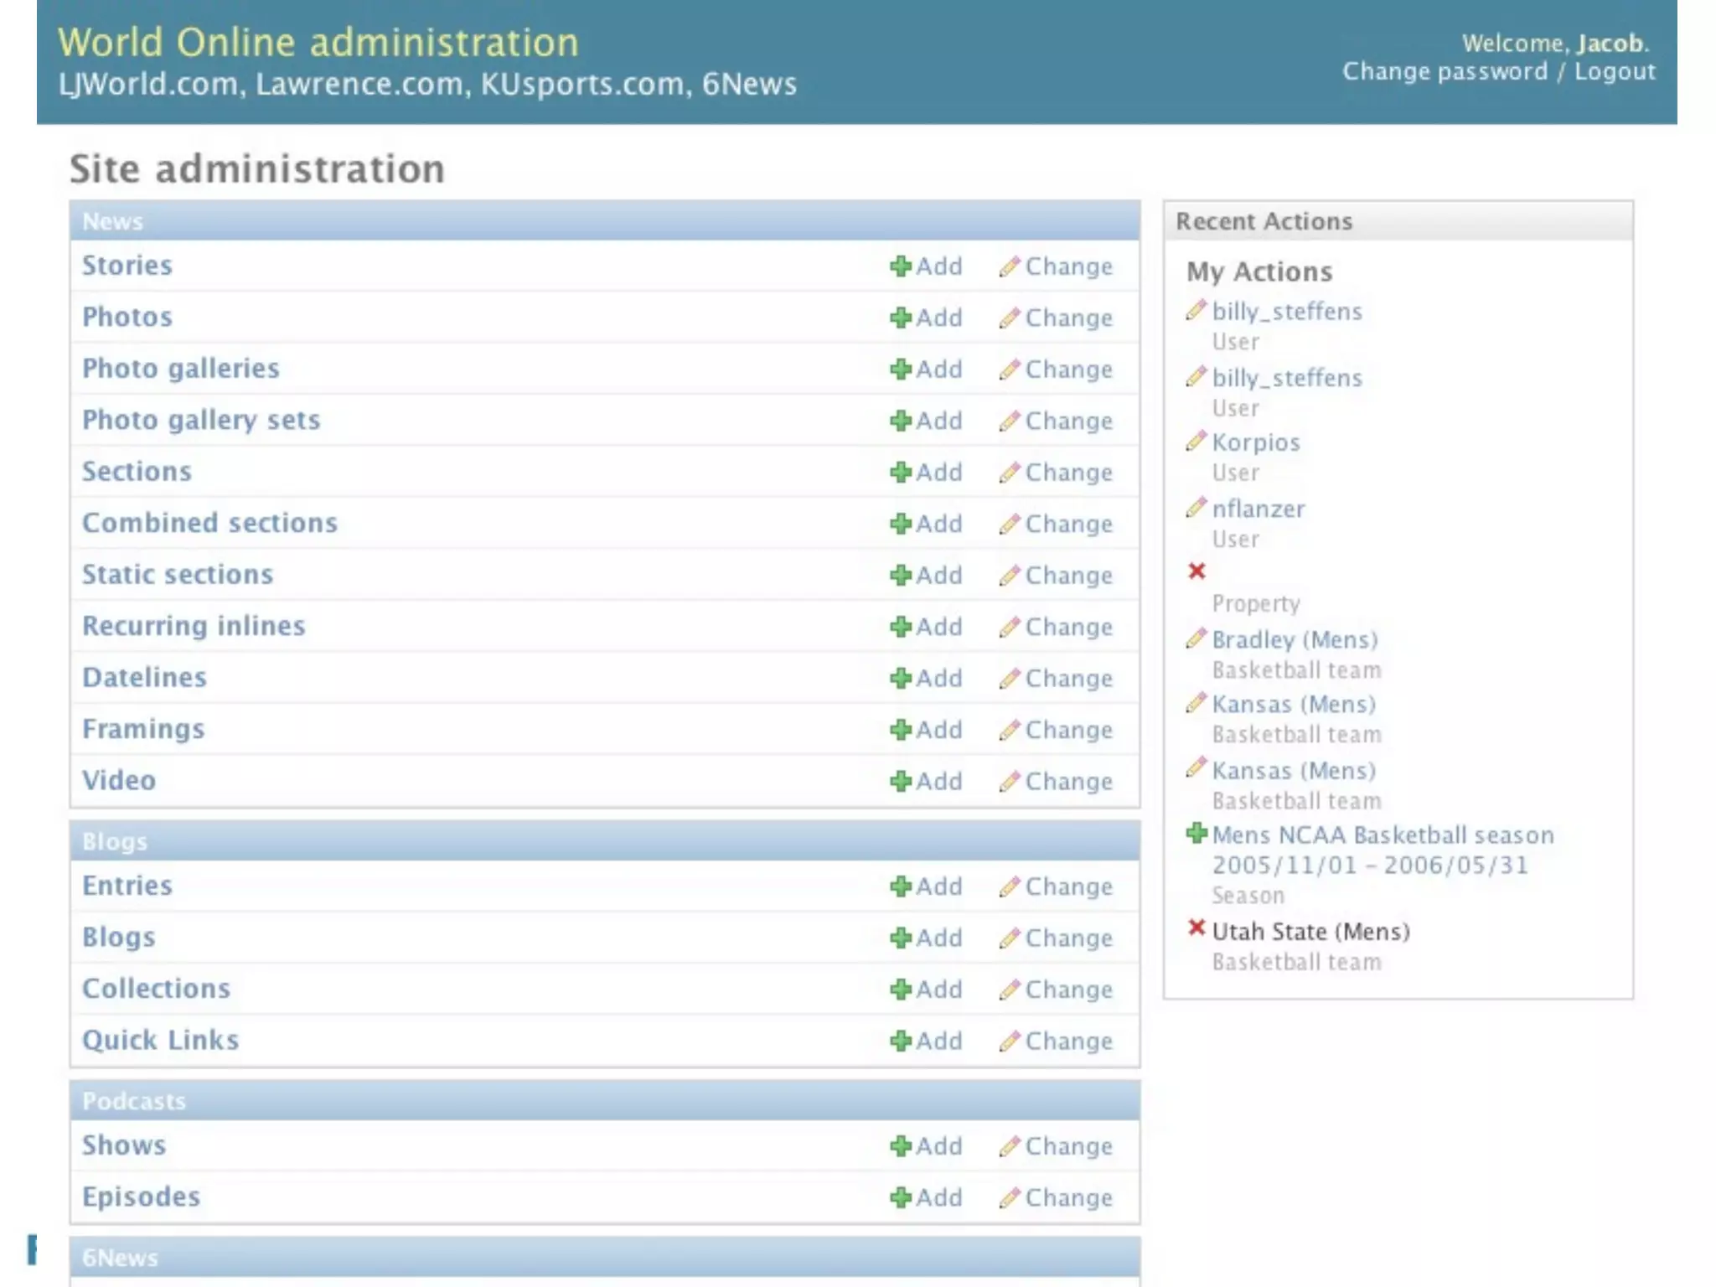Click Change password link
The height and width of the screenshot is (1287, 1716).
[1445, 72]
